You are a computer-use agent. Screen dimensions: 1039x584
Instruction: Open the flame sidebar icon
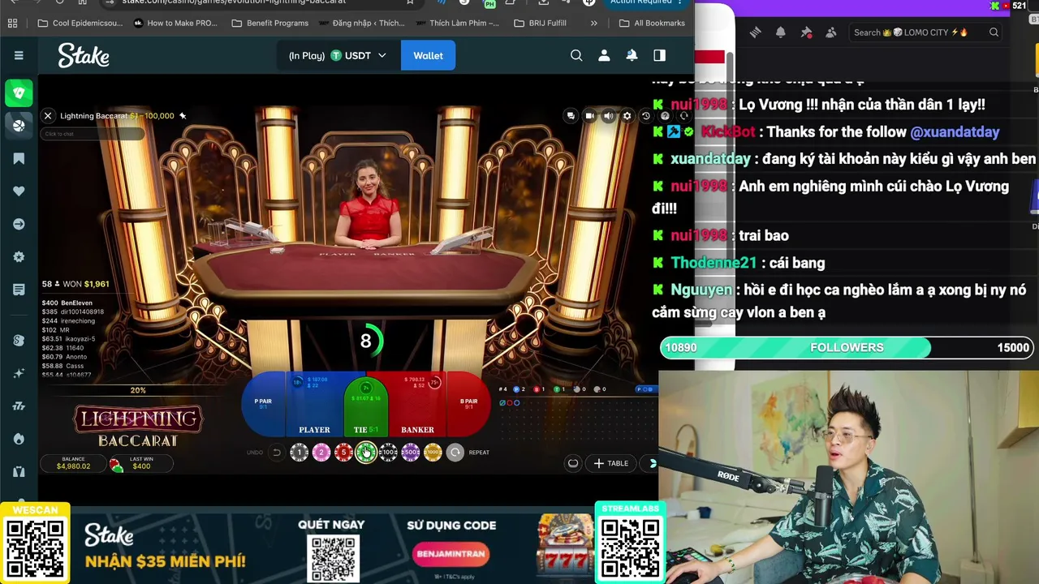tap(19, 439)
